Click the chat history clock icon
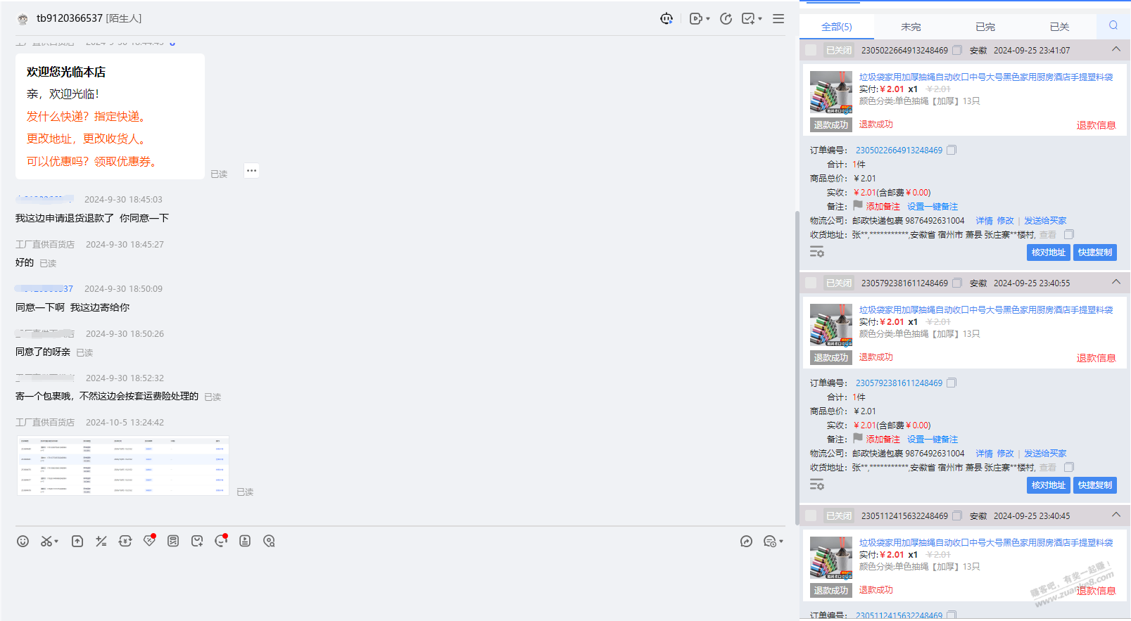 point(770,541)
